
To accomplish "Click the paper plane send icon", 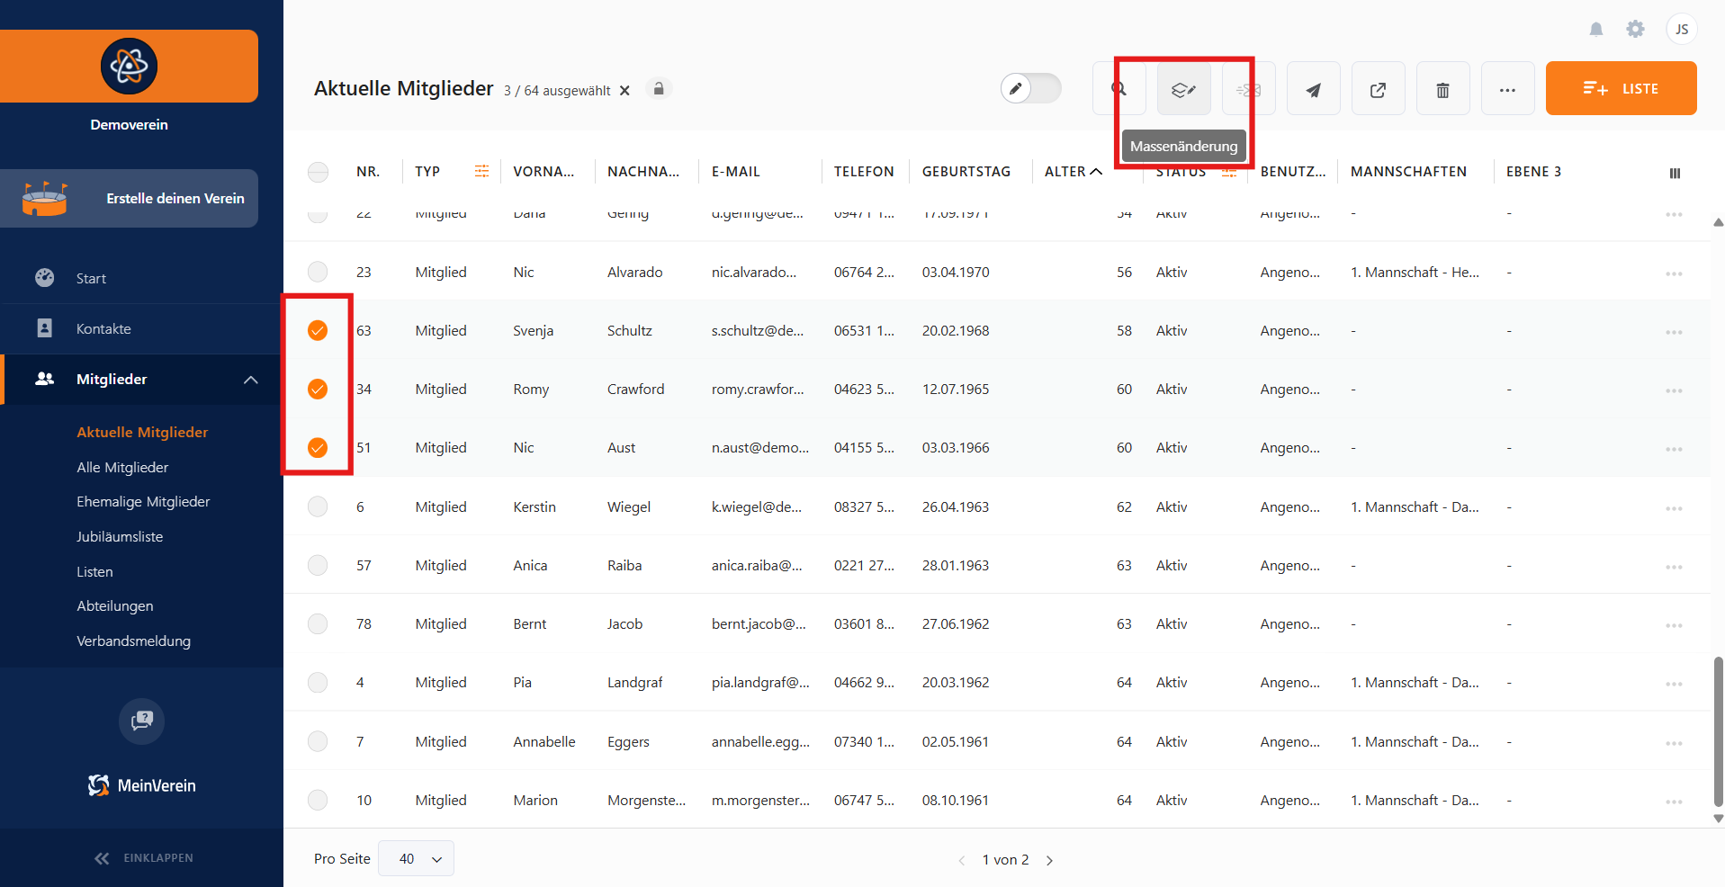I will pos(1313,89).
